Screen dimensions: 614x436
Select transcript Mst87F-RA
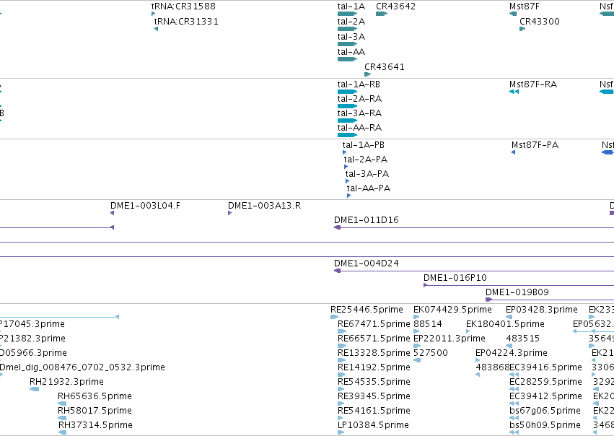[x=514, y=92]
